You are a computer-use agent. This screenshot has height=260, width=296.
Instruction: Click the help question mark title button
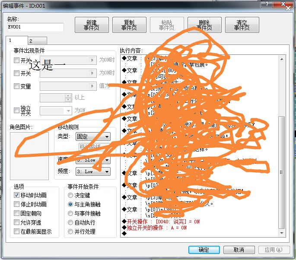click(x=267, y=4)
